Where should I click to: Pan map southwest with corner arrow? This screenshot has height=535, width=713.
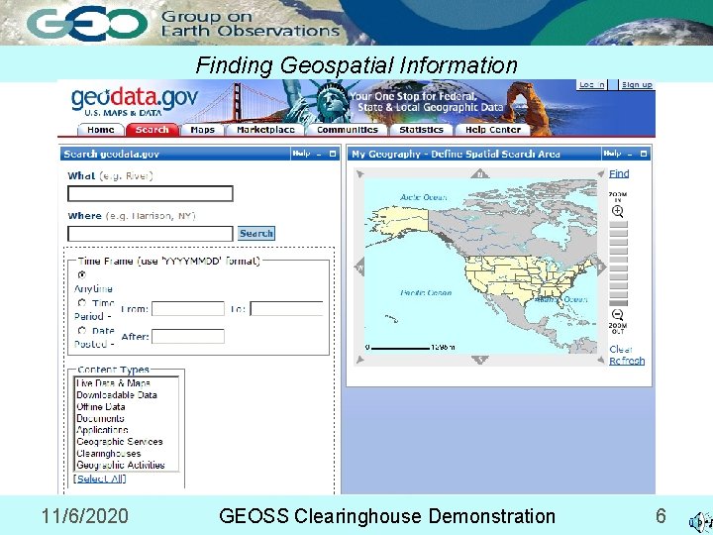pos(359,360)
